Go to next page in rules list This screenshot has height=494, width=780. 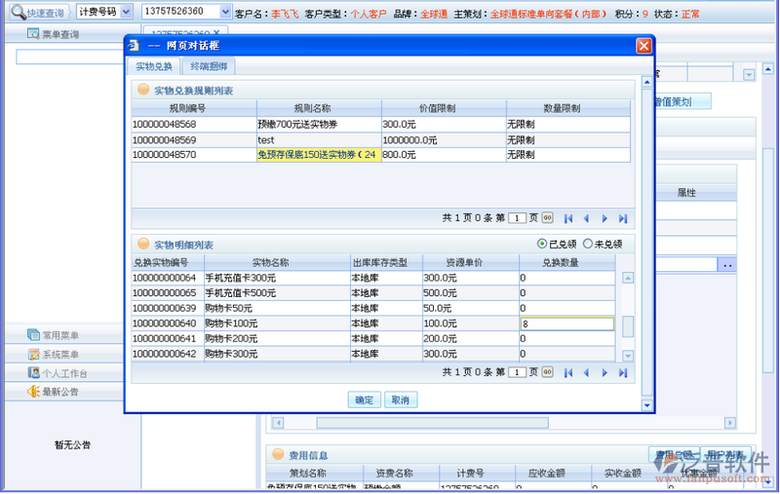pyautogui.click(x=604, y=218)
